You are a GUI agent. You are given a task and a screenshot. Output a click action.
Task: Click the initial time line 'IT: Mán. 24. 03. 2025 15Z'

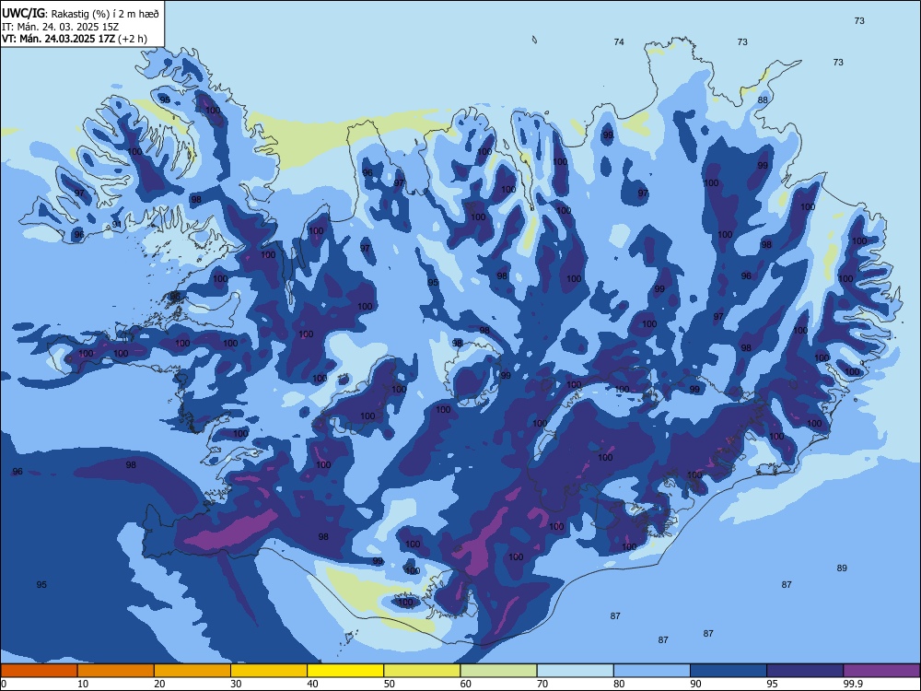[x=61, y=27]
